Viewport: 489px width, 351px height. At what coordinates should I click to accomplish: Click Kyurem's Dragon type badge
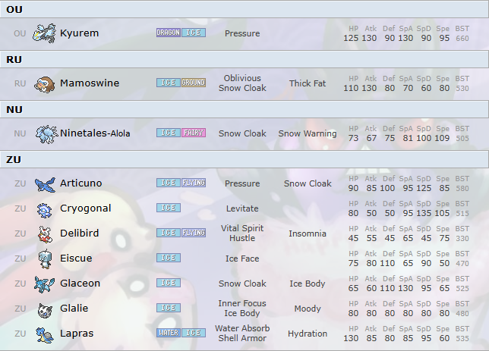169,33
